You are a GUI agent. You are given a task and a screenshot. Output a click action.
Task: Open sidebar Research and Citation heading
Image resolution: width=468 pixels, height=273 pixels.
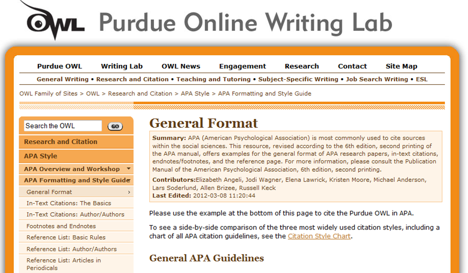[76, 142]
